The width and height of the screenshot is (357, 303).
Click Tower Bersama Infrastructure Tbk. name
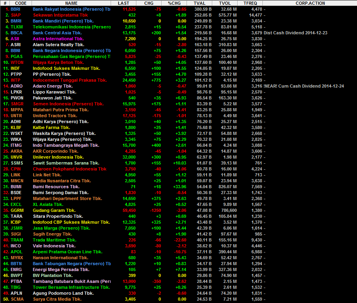71,287
